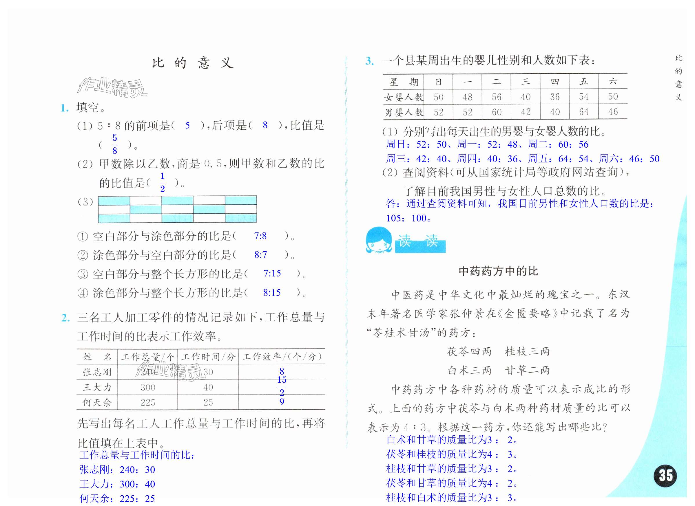Select the blue answer line starting '周三:42:40'
Screen dimensions: 695x506
click(x=523, y=159)
